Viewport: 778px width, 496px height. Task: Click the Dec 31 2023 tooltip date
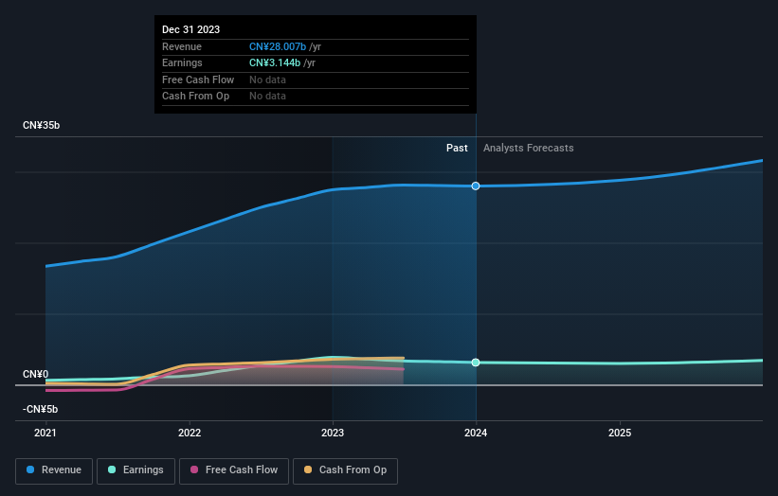click(191, 29)
